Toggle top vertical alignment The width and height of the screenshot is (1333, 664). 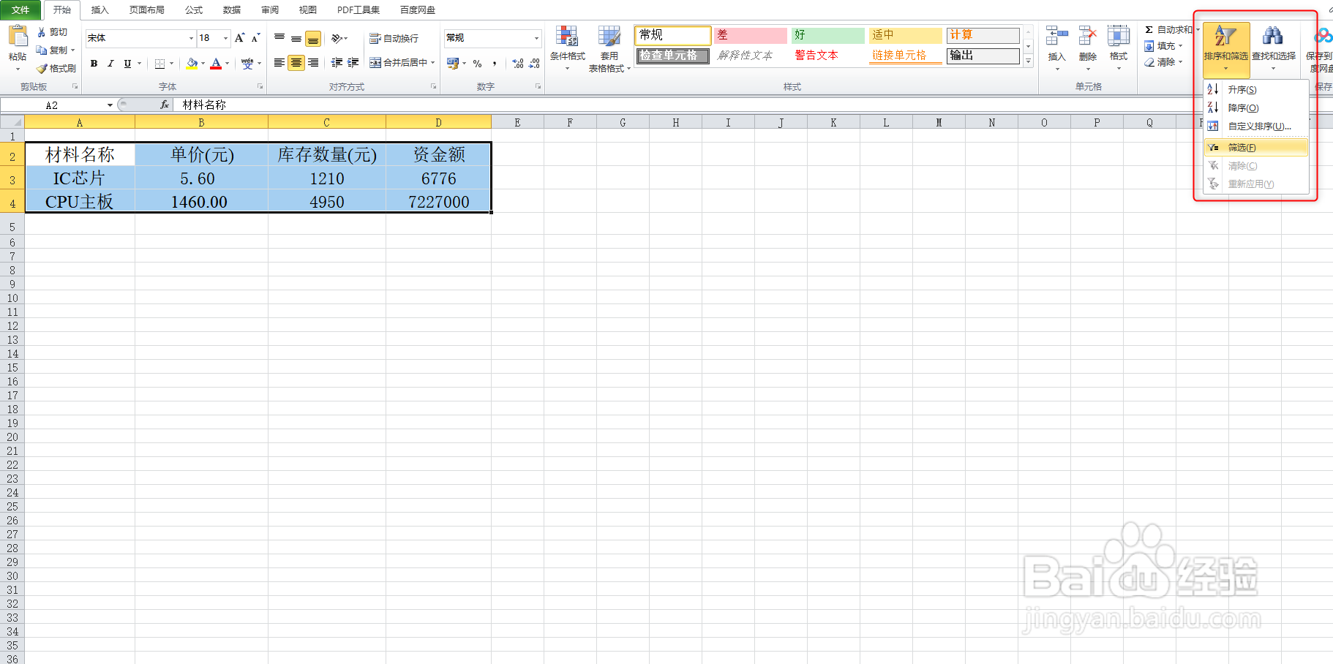(279, 38)
